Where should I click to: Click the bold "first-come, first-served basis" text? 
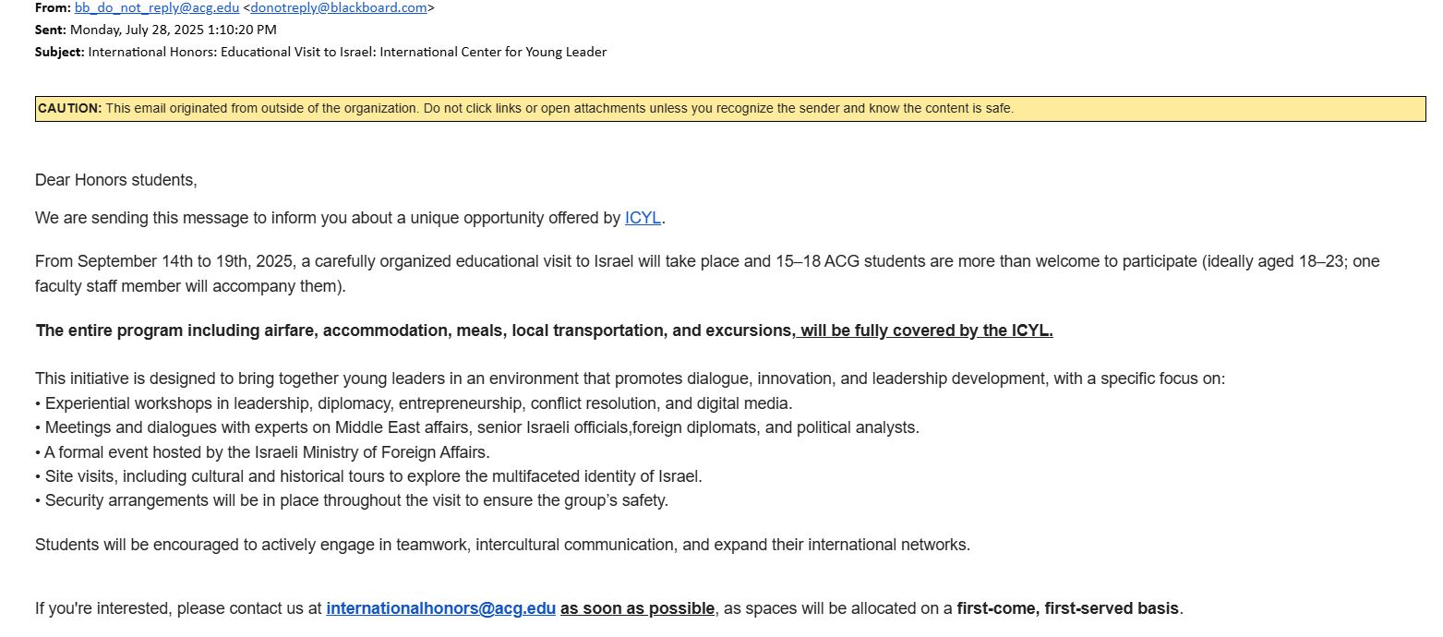1068,608
